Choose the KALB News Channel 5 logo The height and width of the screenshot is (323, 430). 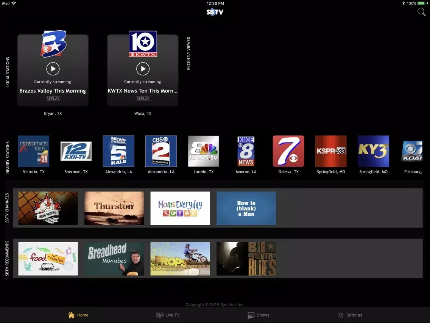click(x=118, y=151)
